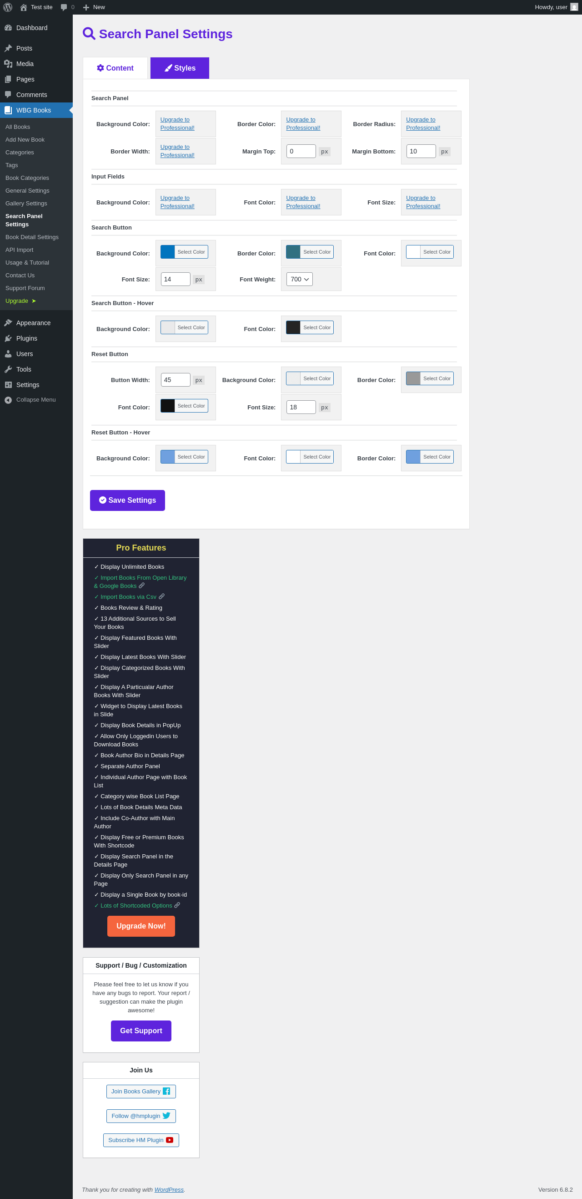
Task: Open the New content menu
Action: (94, 7)
